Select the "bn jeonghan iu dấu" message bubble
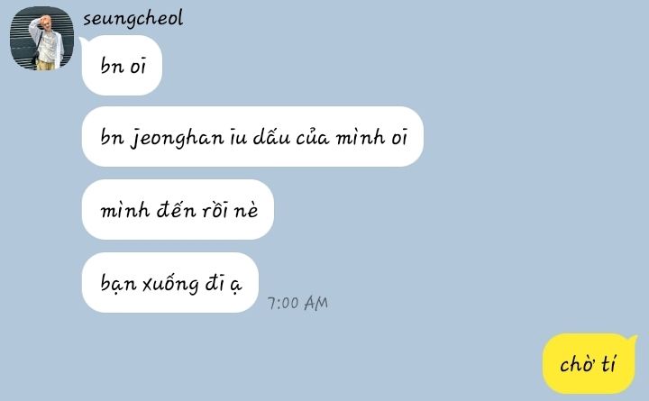 coord(252,137)
